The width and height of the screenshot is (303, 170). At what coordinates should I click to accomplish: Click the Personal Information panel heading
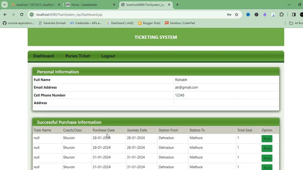tap(58, 72)
